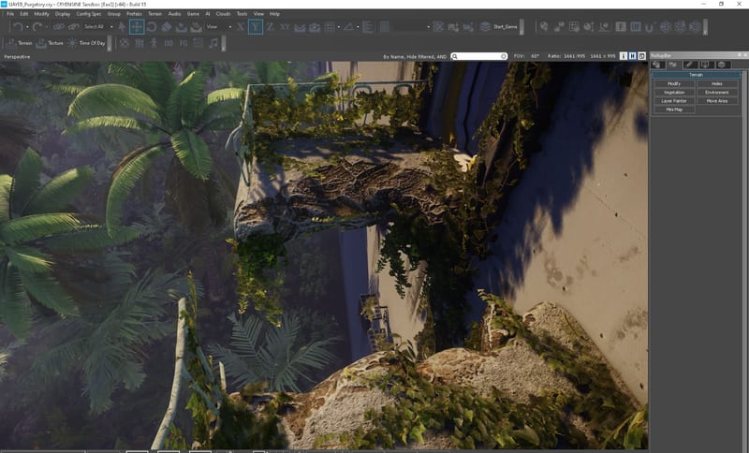
Task: Open the Clouds menu
Action: pos(223,14)
